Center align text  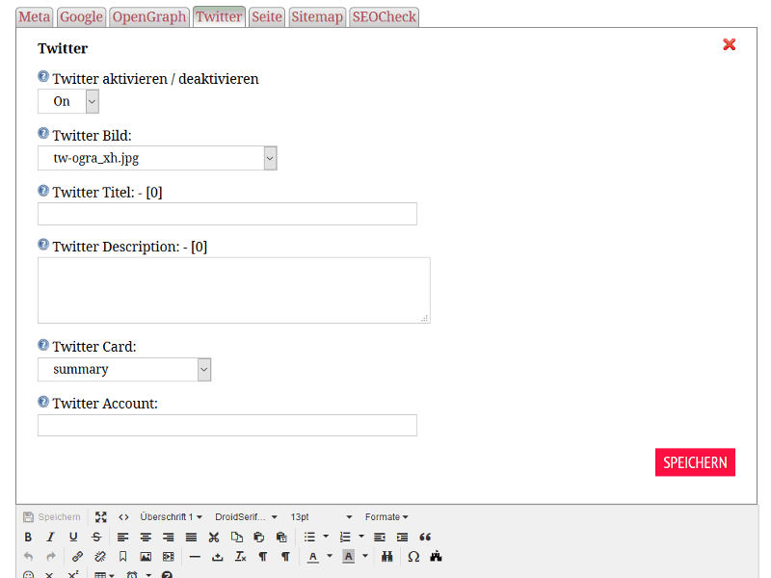(x=146, y=538)
